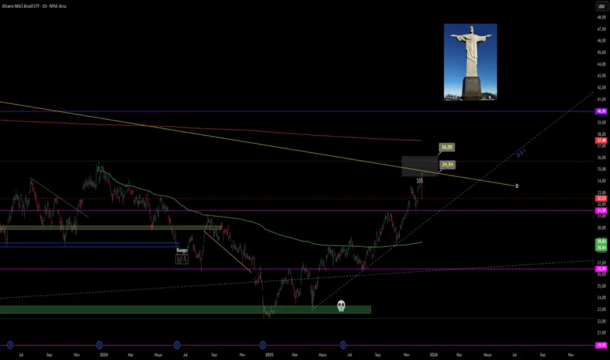The image size is (610, 360).
Task: Open the dividend marker just before 2024
Action: [x=99, y=345]
